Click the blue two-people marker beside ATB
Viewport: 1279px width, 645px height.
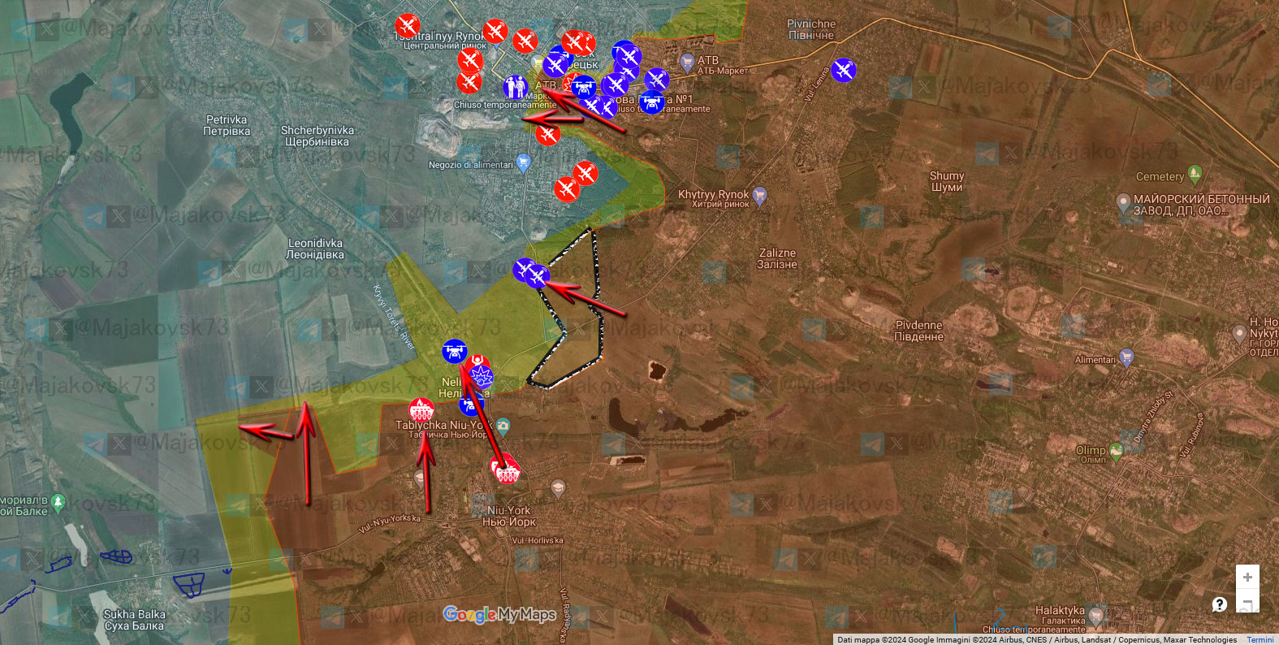[x=515, y=86]
